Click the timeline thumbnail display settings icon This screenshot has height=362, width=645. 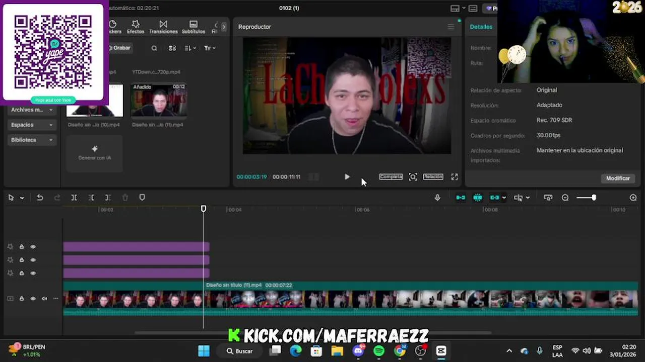(x=548, y=198)
